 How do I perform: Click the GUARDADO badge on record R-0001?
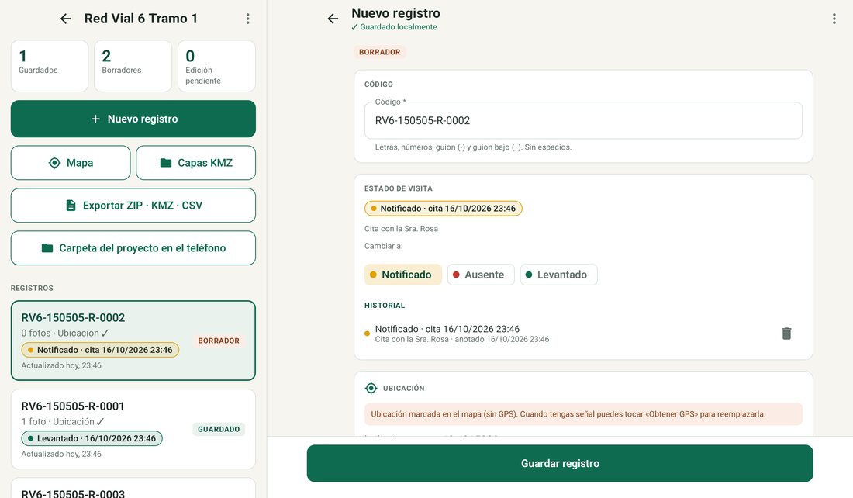tap(219, 430)
